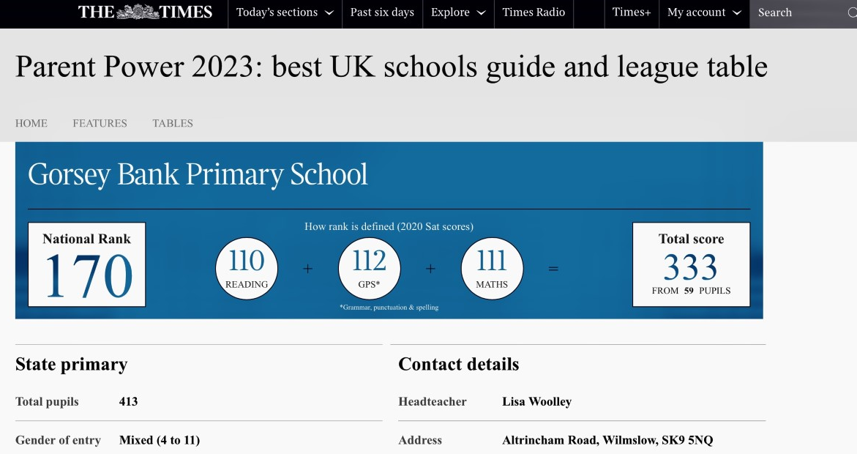This screenshot has width=857, height=454.
Task: Click the National Rank 170 box
Action: tap(87, 264)
